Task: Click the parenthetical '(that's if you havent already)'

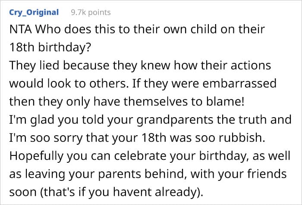Action: tap(121, 192)
